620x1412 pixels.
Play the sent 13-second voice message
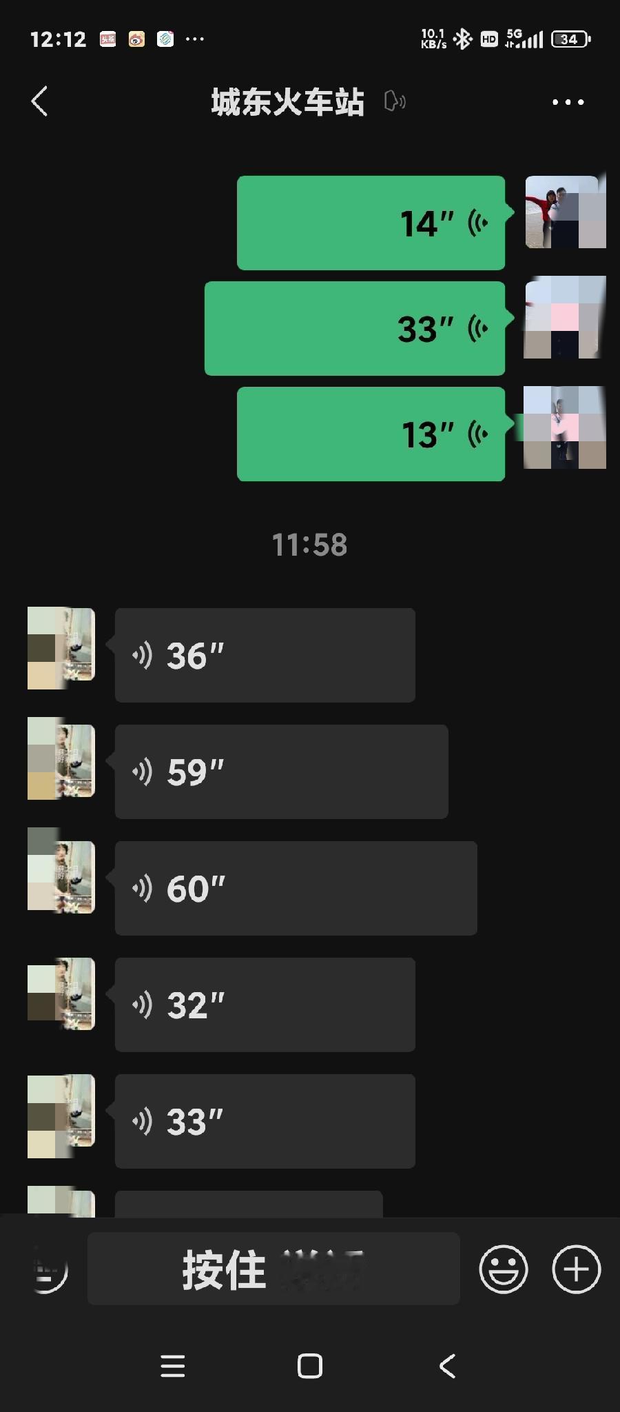click(x=371, y=434)
